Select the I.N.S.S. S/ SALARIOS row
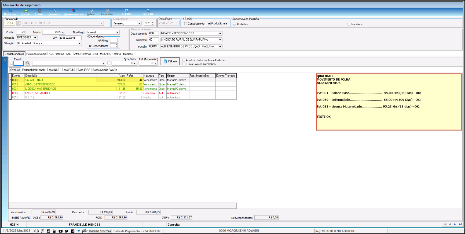This screenshot has width=465, height=234. click(x=123, y=93)
